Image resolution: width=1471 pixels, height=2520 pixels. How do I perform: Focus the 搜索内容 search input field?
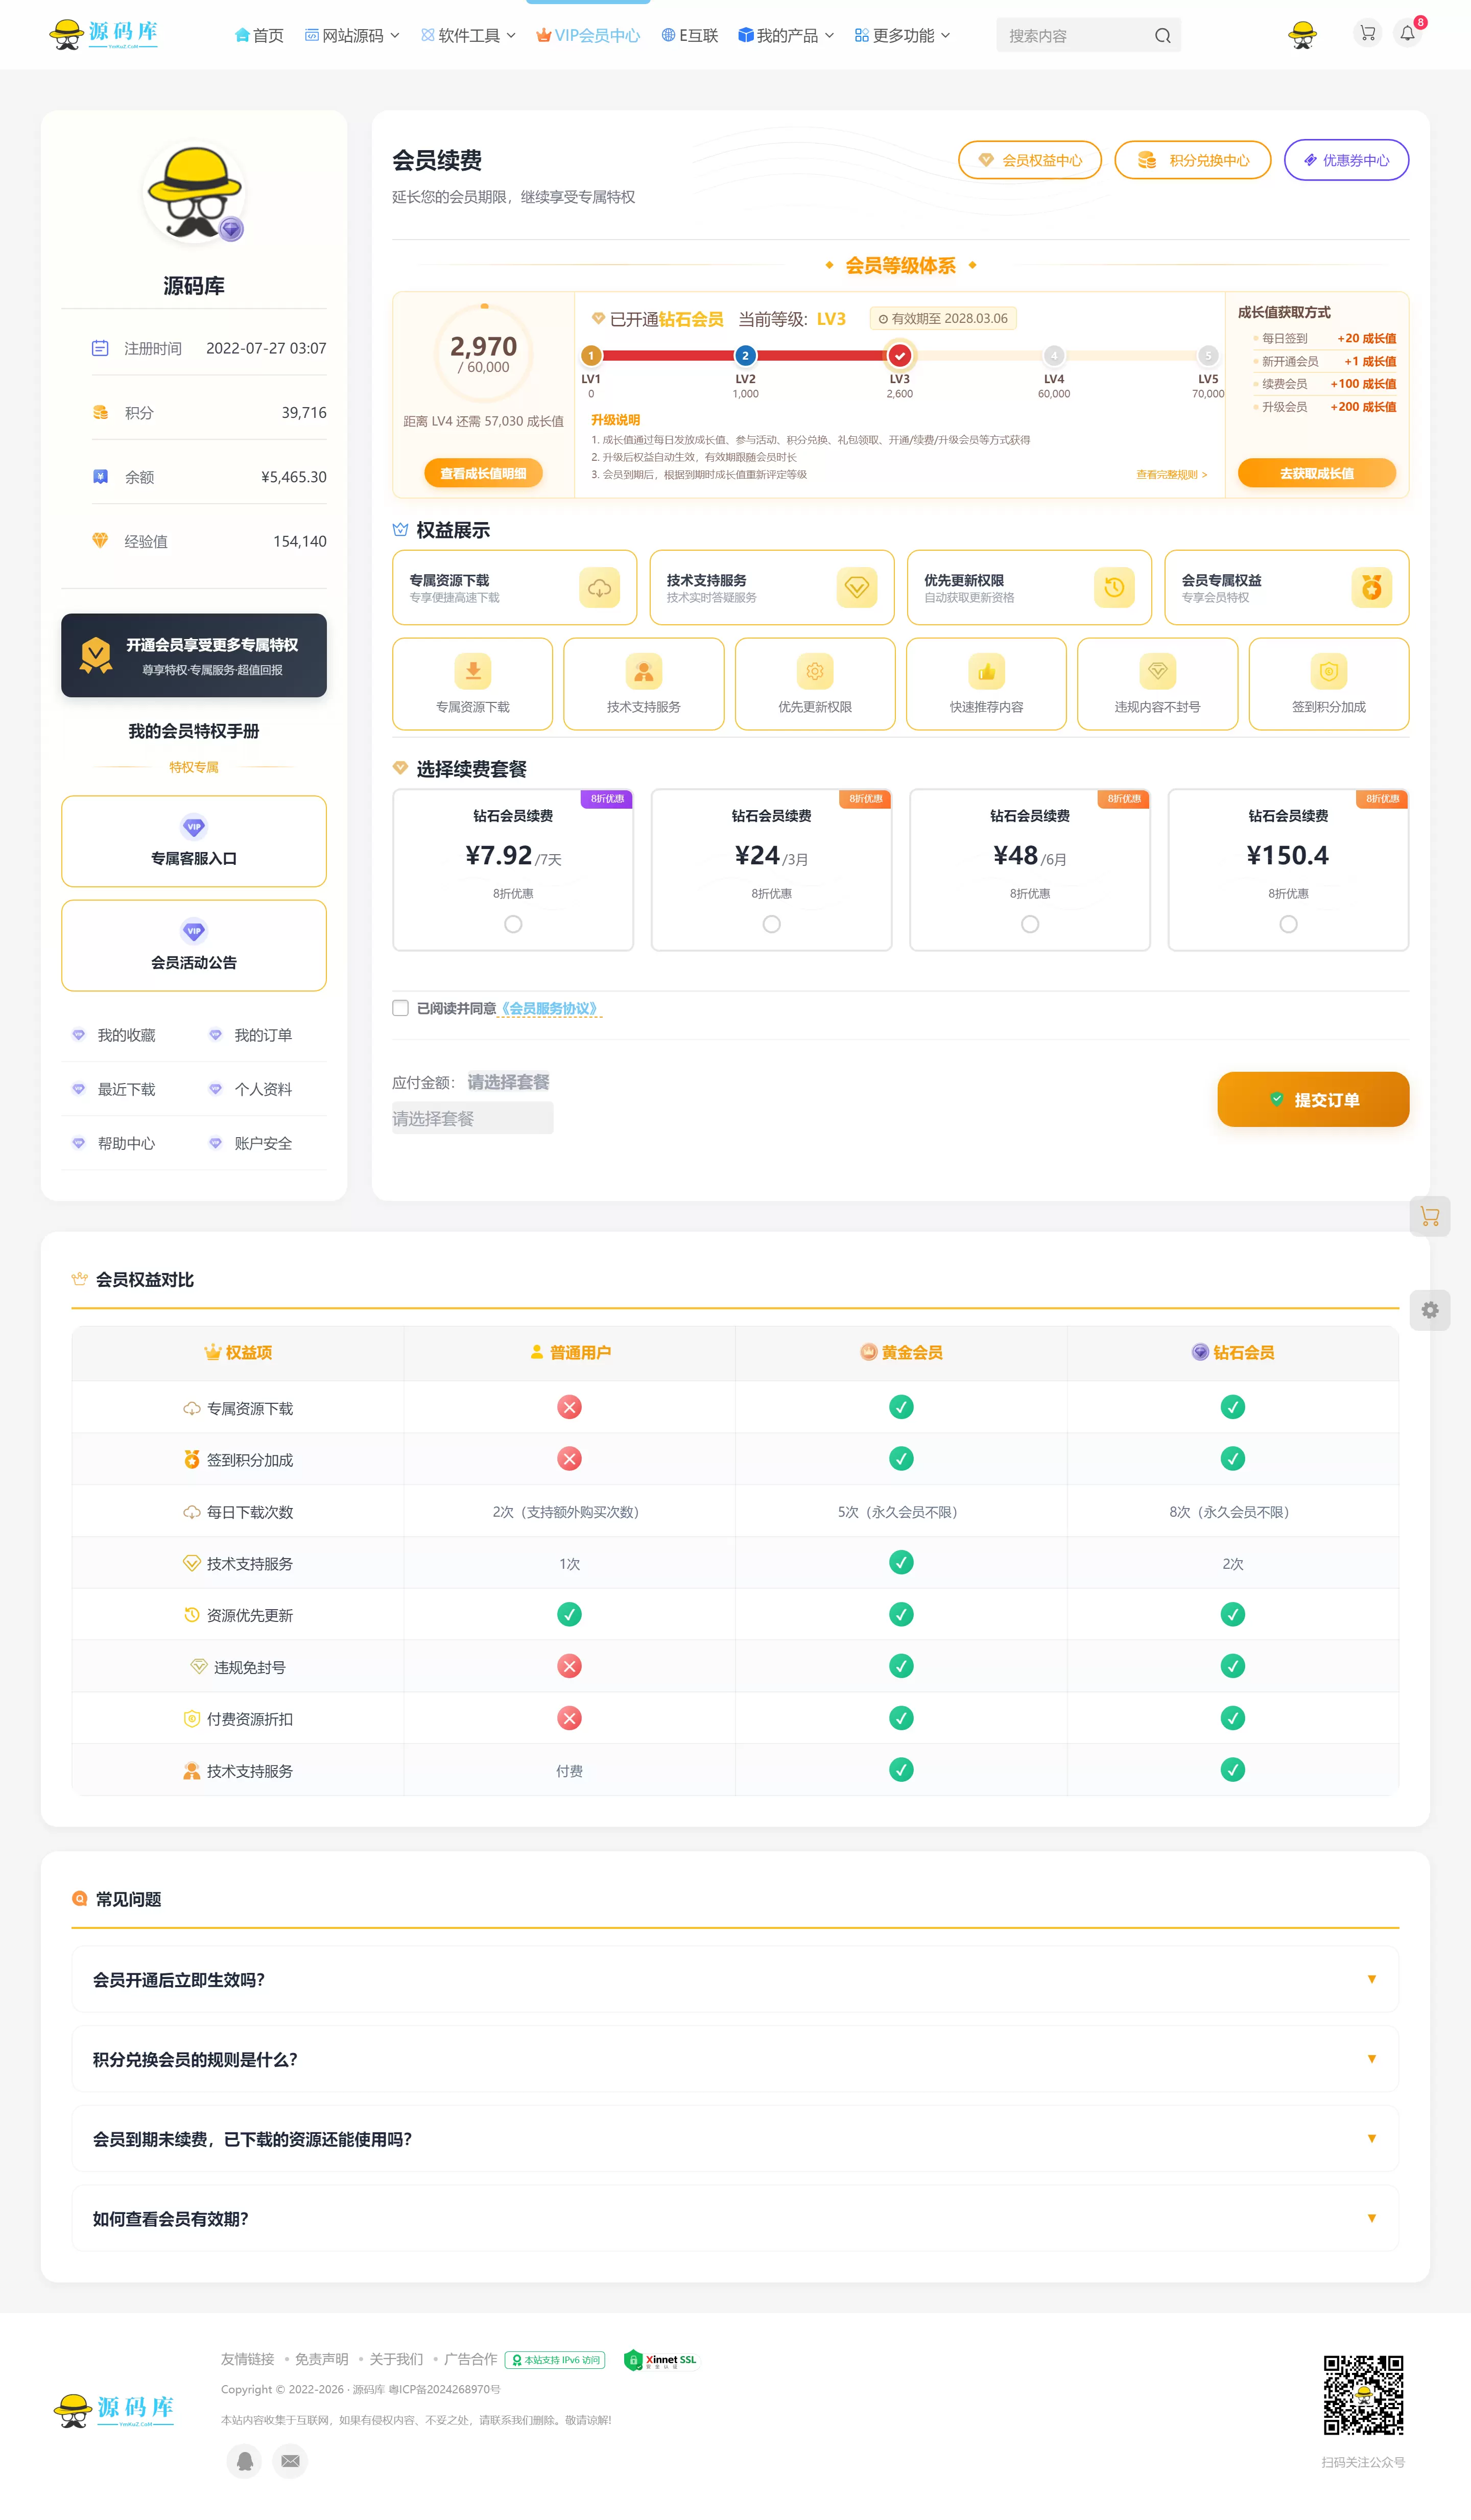coord(1075,36)
